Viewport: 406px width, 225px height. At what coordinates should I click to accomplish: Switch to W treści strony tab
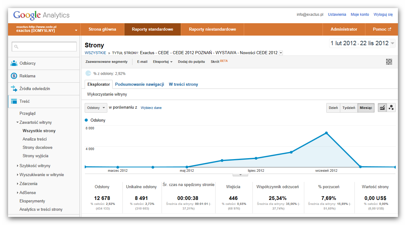[x=183, y=84]
